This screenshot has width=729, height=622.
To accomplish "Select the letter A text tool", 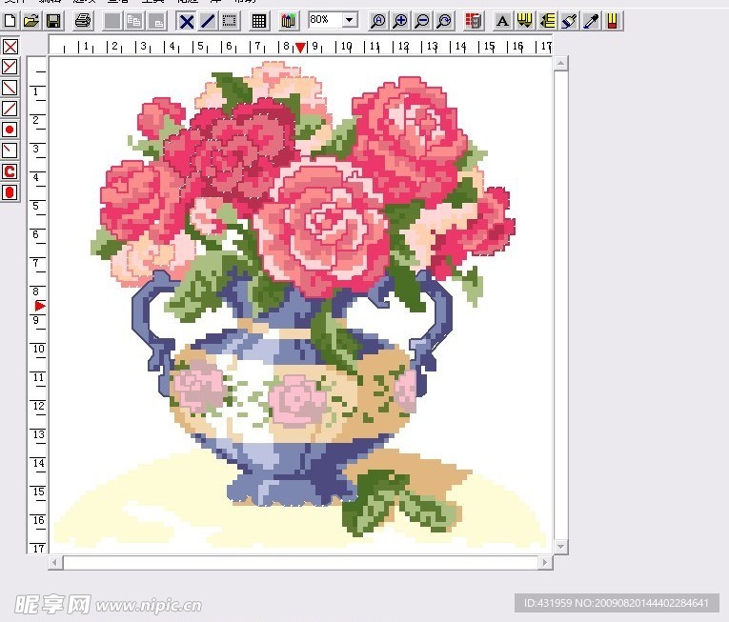I will coord(502,21).
